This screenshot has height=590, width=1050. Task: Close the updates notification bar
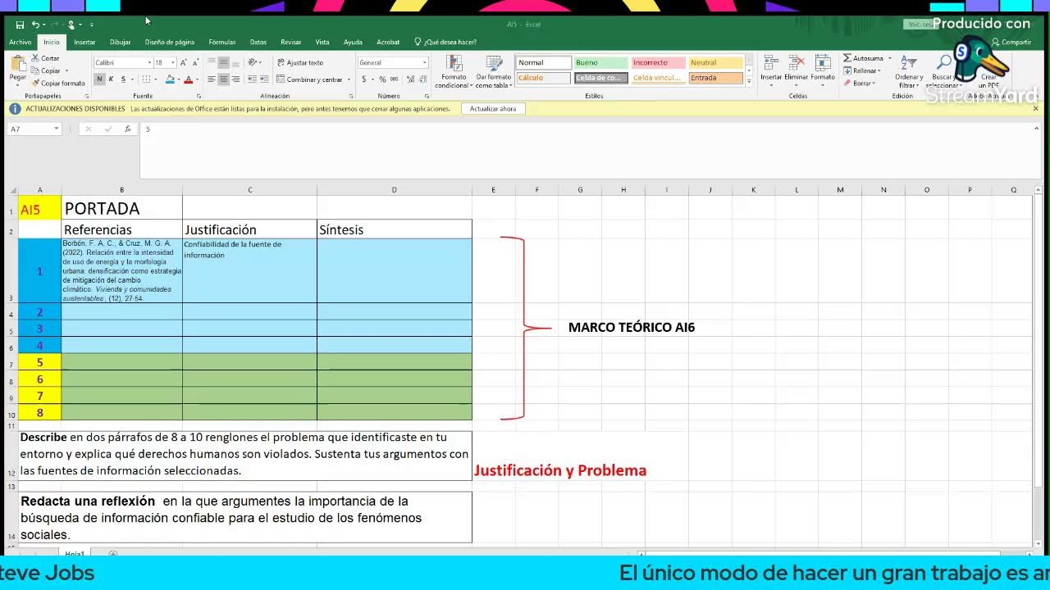click(x=1036, y=108)
